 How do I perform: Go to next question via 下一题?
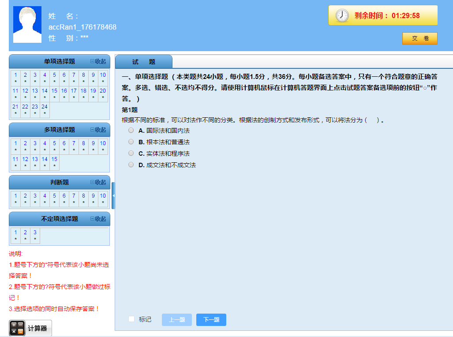click(211, 319)
